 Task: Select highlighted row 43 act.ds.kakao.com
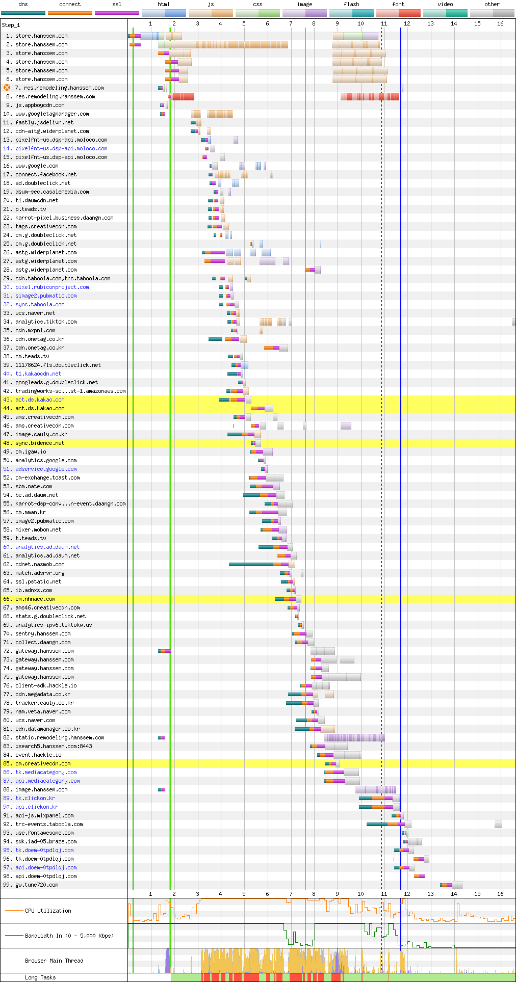coord(258,400)
